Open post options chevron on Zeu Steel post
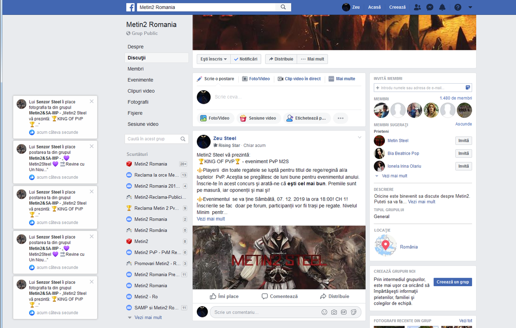516x328 pixels. tap(360, 137)
